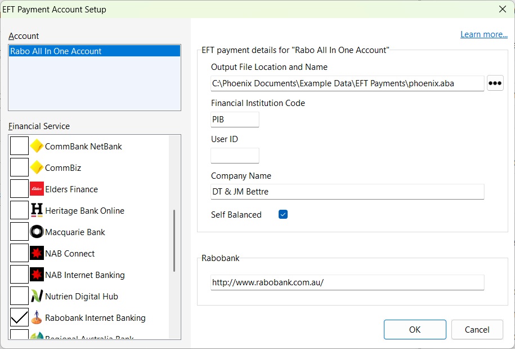The image size is (515, 349).
Task: Click the Macquarie Bank ring logo icon
Action: (37, 232)
